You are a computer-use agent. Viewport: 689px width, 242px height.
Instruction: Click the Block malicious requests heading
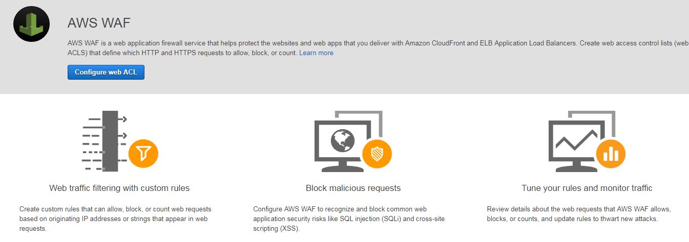pyautogui.click(x=353, y=188)
